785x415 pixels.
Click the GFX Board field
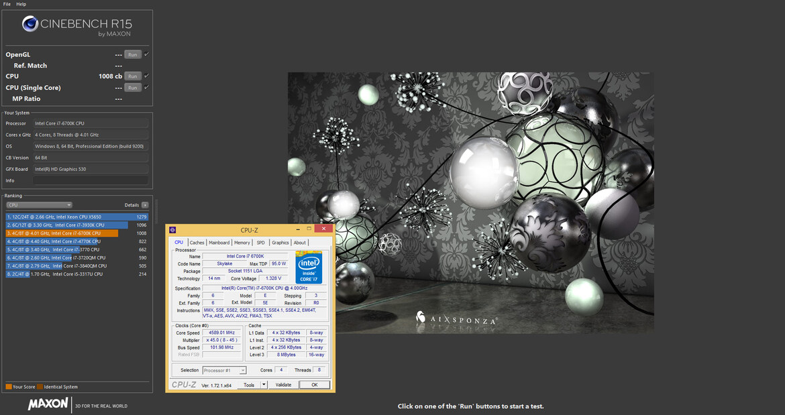(91, 169)
